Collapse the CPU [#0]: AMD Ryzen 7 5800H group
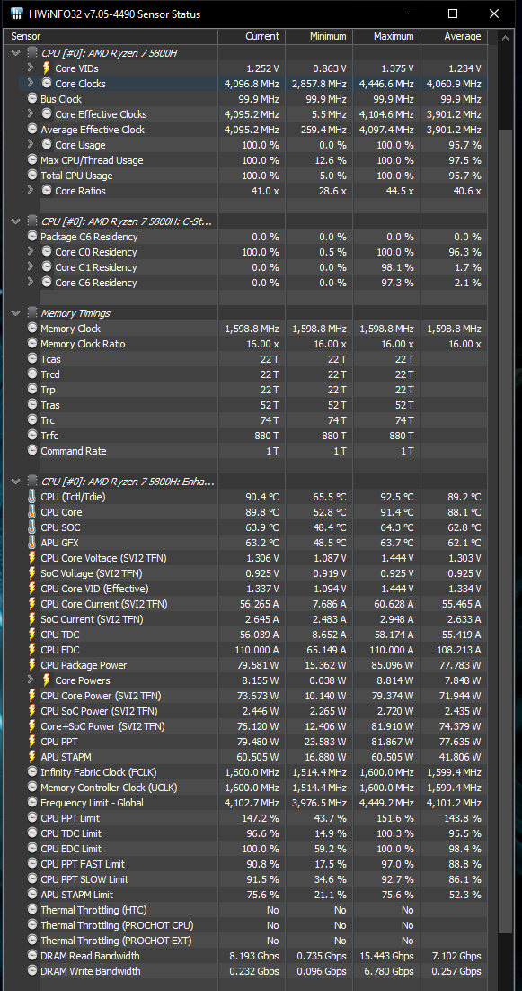Screen dimensions: 522x991 16,53
